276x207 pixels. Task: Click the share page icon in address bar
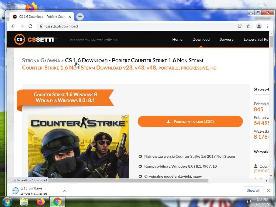[239, 26]
